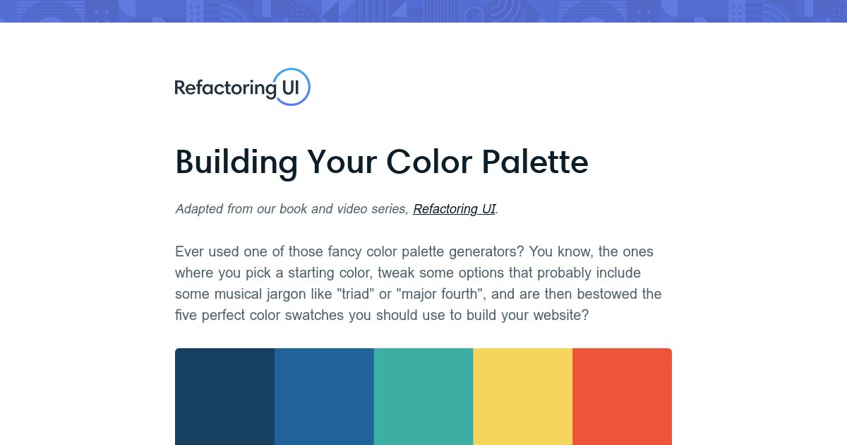This screenshot has height=445, width=847.
Task: Pick the orange-red color swatch
Action: [622, 396]
